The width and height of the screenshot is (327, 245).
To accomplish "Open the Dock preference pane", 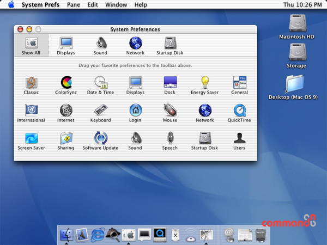I will pyautogui.click(x=170, y=85).
